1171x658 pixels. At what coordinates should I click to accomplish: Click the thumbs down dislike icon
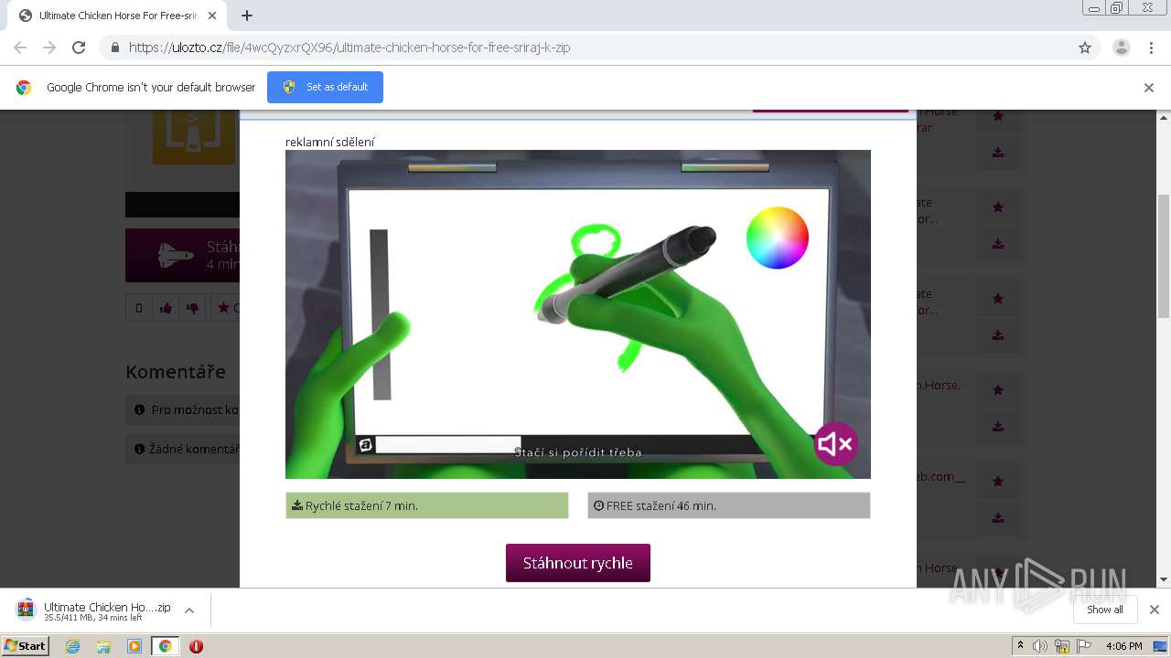pyautogui.click(x=192, y=308)
